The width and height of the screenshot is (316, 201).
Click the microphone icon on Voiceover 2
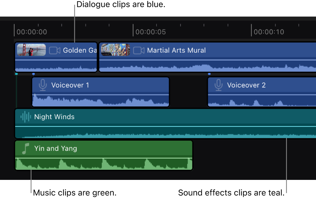[x=218, y=85]
